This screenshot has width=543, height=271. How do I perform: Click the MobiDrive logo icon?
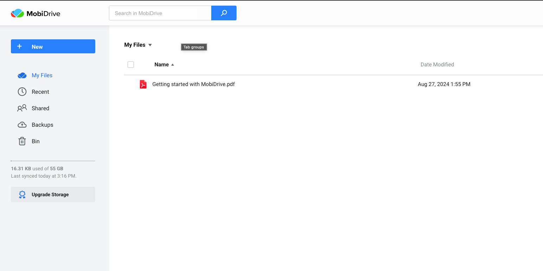click(x=17, y=13)
